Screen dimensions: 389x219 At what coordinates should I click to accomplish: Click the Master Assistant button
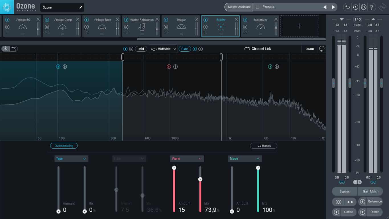(239, 7)
